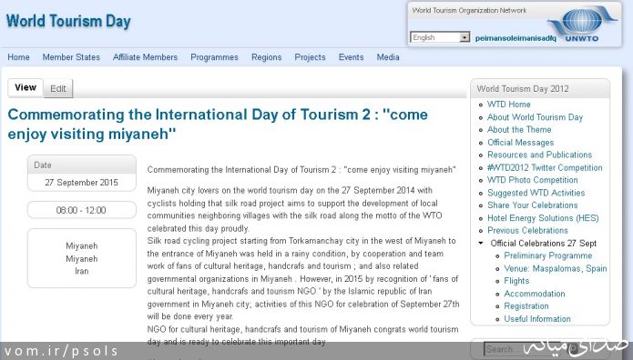Open Resources and Publications link
This screenshot has height=360, width=633.
click(x=539, y=155)
